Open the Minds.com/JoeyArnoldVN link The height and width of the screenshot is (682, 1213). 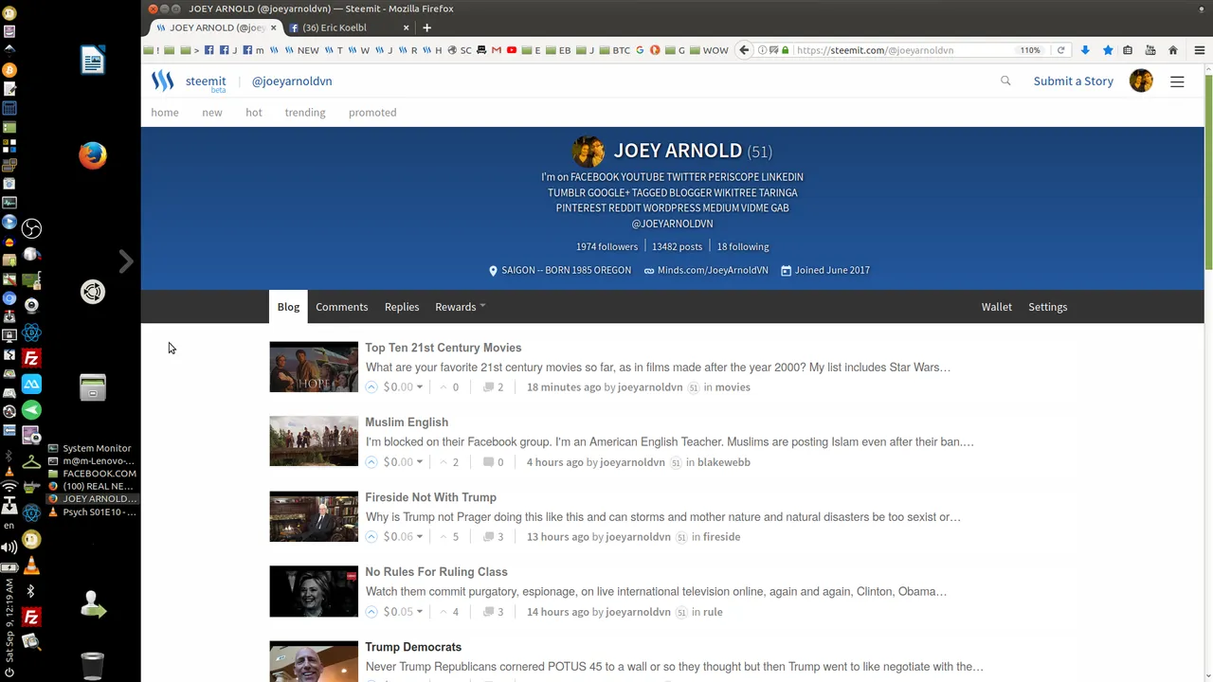click(x=713, y=270)
